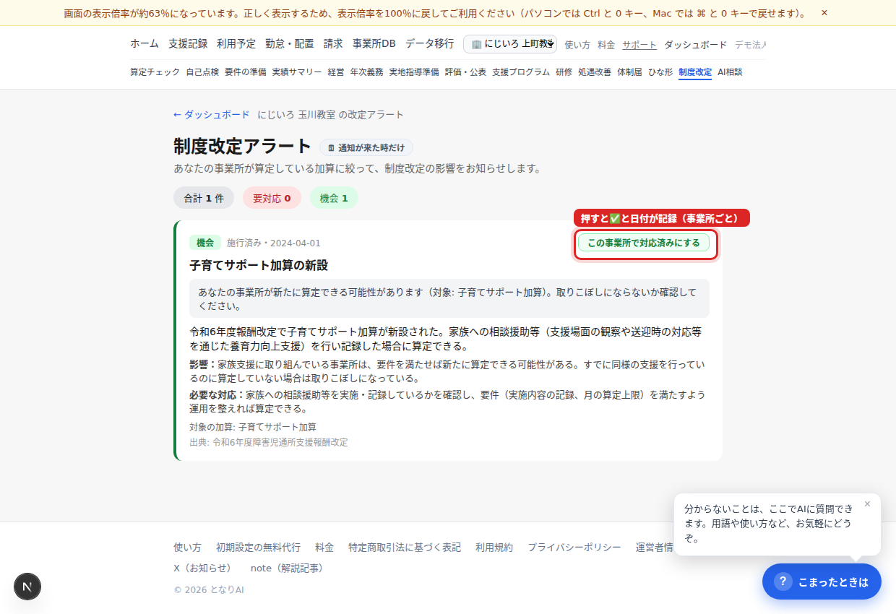Viewport: 896px width, 614px height.
Task: Open note（解説記事） footer link
Action: click(289, 568)
